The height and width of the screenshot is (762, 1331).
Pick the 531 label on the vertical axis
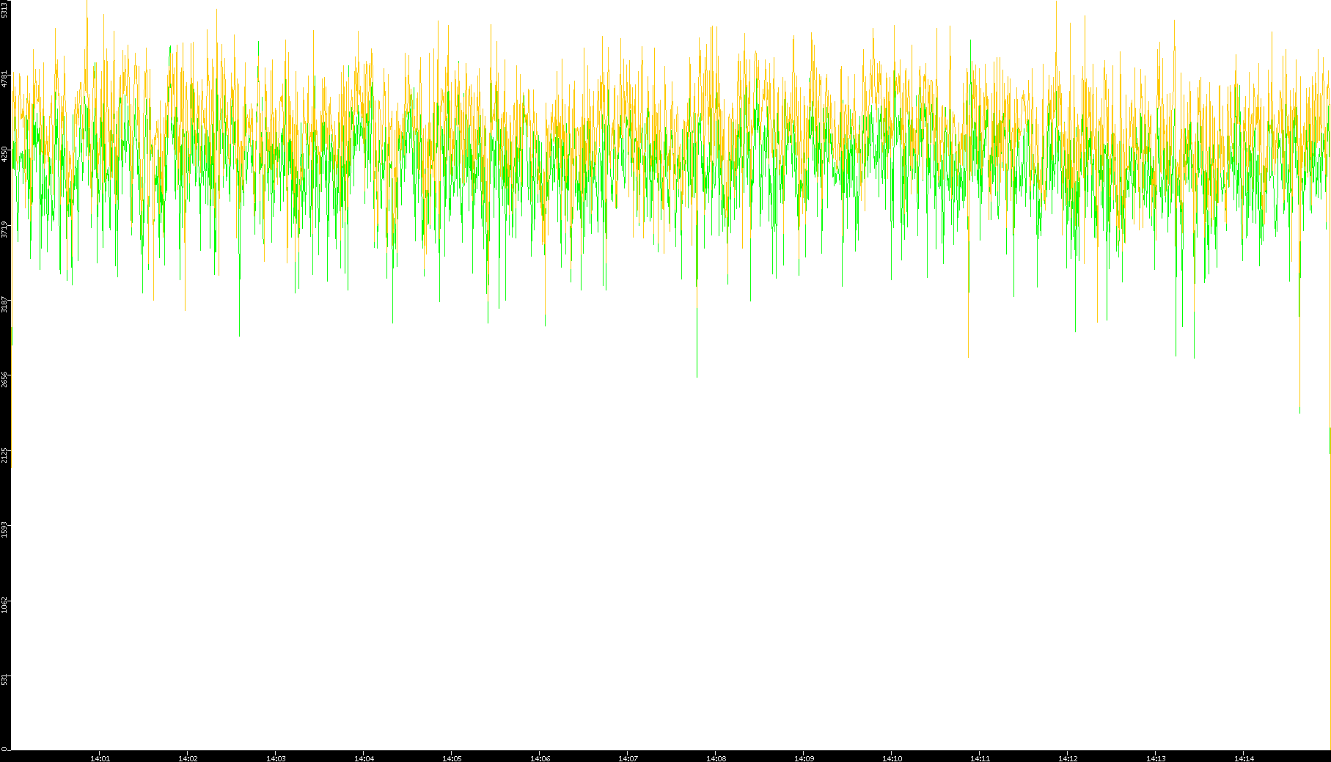(5, 680)
